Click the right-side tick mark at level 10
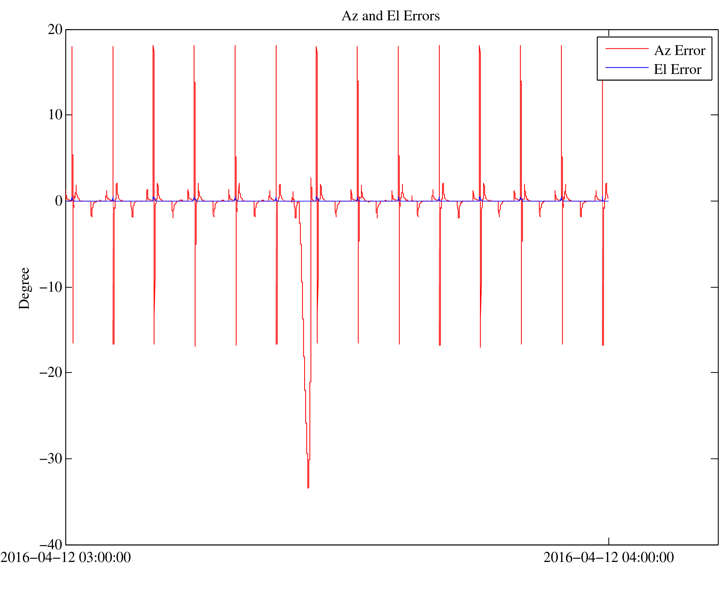Viewport: 728px width, 590px height. pos(714,115)
